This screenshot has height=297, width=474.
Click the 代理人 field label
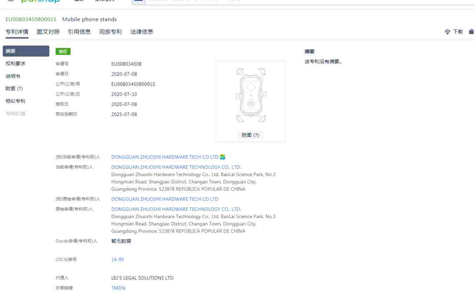tap(62, 278)
